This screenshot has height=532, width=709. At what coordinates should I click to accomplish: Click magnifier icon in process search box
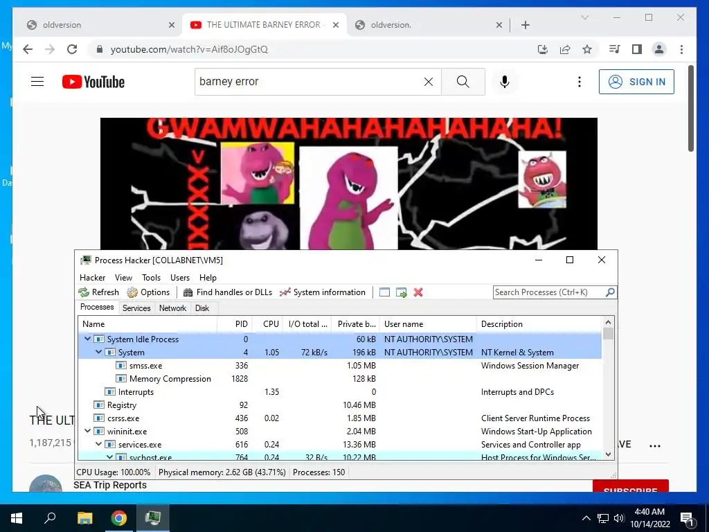(x=610, y=292)
